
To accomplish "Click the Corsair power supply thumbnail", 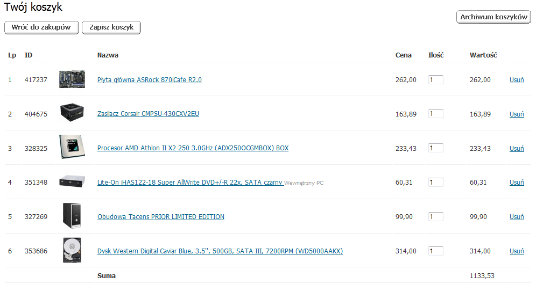I will tap(72, 113).
